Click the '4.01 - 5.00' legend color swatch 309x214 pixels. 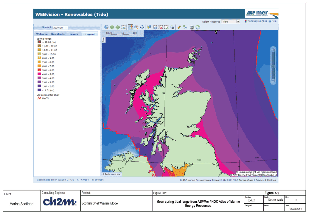(x=39, y=74)
